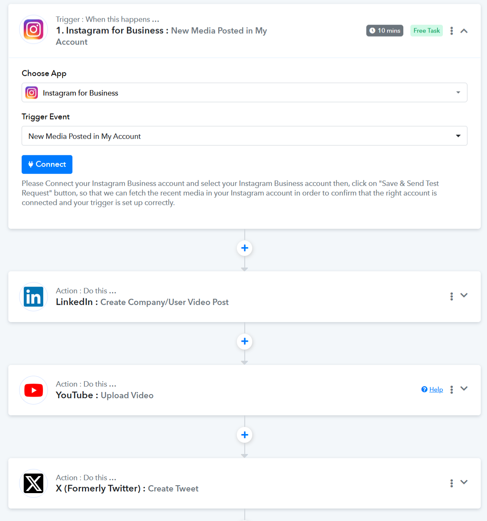Add a step between YouTube and X Twitter
This screenshot has height=521, width=487.
245,435
